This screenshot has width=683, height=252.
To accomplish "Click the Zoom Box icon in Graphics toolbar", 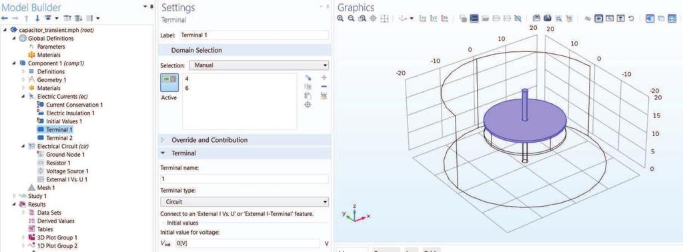I will (x=362, y=18).
